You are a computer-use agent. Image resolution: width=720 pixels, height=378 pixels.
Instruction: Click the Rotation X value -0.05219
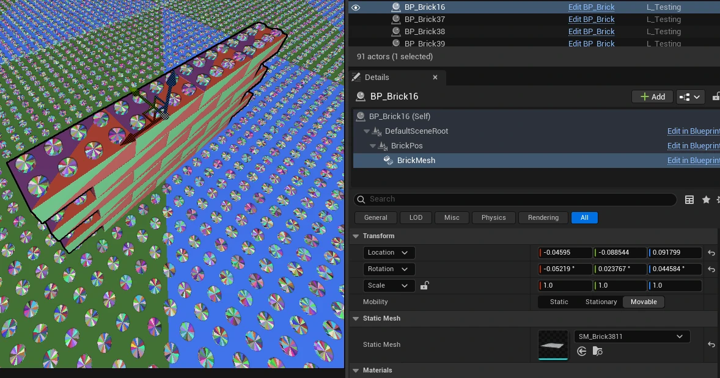[x=565, y=269]
